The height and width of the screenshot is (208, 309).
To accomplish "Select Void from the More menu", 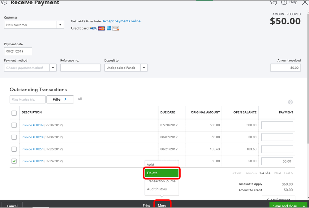I will click(x=161, y=165).
